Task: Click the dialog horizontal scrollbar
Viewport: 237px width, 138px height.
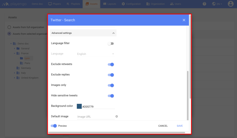Action: tap(116, 132)
